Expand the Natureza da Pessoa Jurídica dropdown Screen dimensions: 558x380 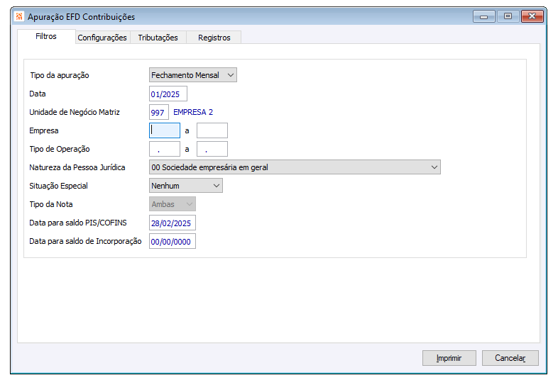pyautogui.click(x=295, y=167)
